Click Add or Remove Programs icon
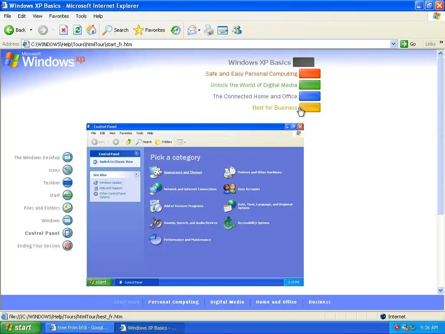Viewport: 445px width, 334px height. tap(156, 206)
